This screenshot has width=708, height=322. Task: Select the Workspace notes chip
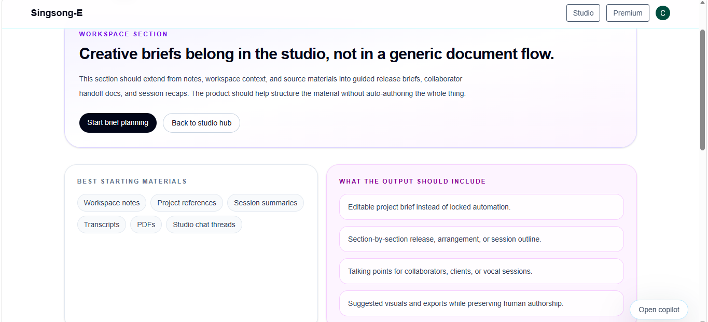click(x=112, y=203)
